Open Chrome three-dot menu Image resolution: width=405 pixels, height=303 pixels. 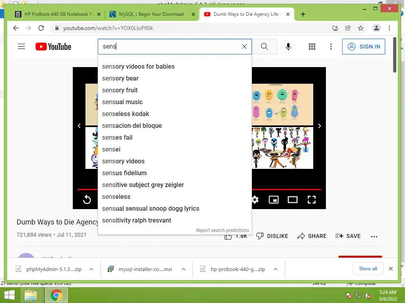point(389,28)
